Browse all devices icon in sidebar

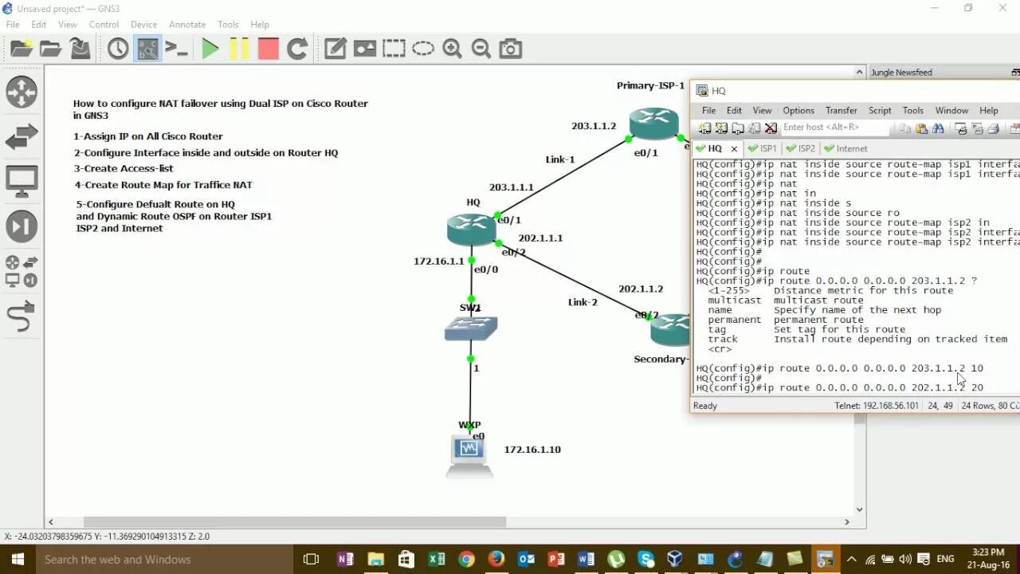[x=22, y=271]
